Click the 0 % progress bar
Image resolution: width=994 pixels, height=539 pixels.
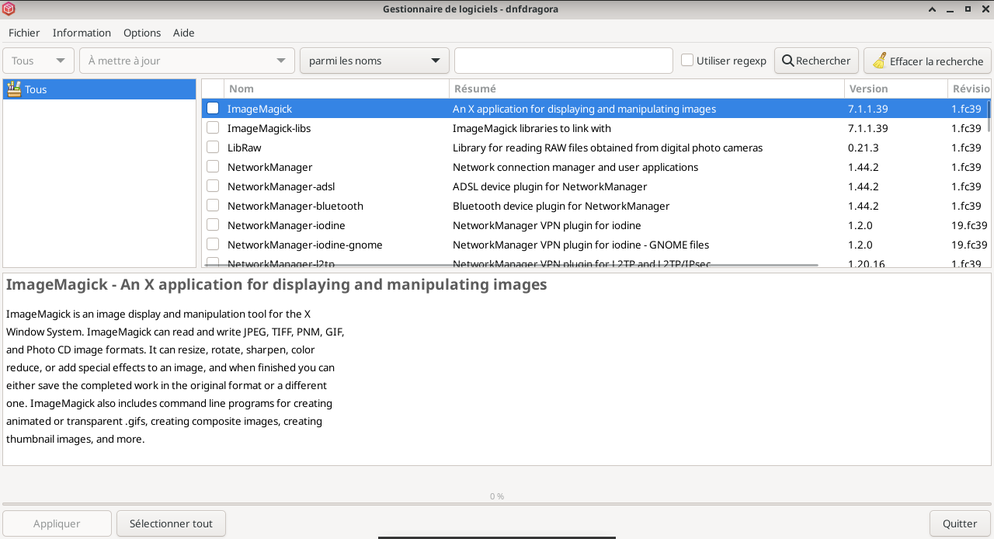(x=497, y=504)
